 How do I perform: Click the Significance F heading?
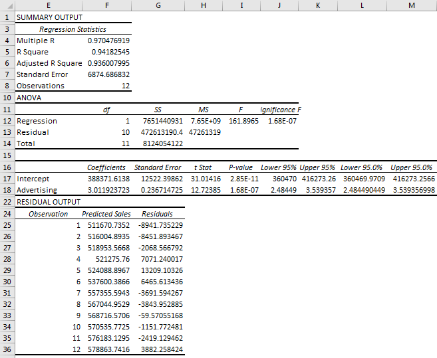(281, 110)
